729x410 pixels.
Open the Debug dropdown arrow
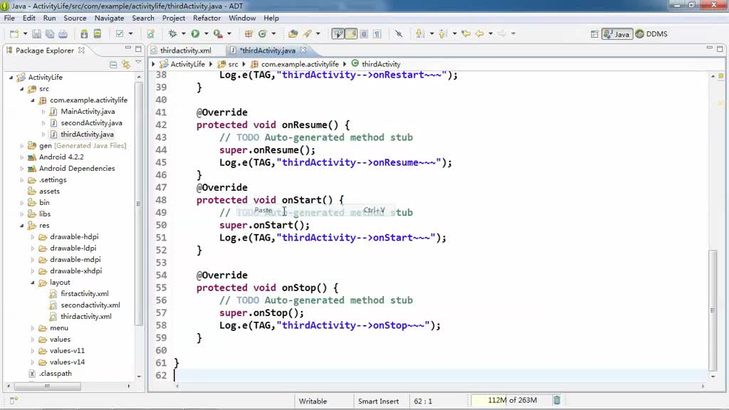(183, 34)
